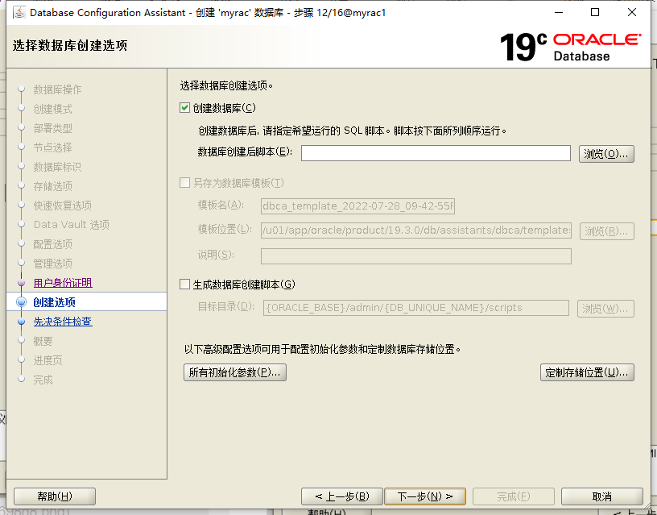Screen dimensions: 657x515
Task: Click the Java icon in title bar
Action: 19,13
